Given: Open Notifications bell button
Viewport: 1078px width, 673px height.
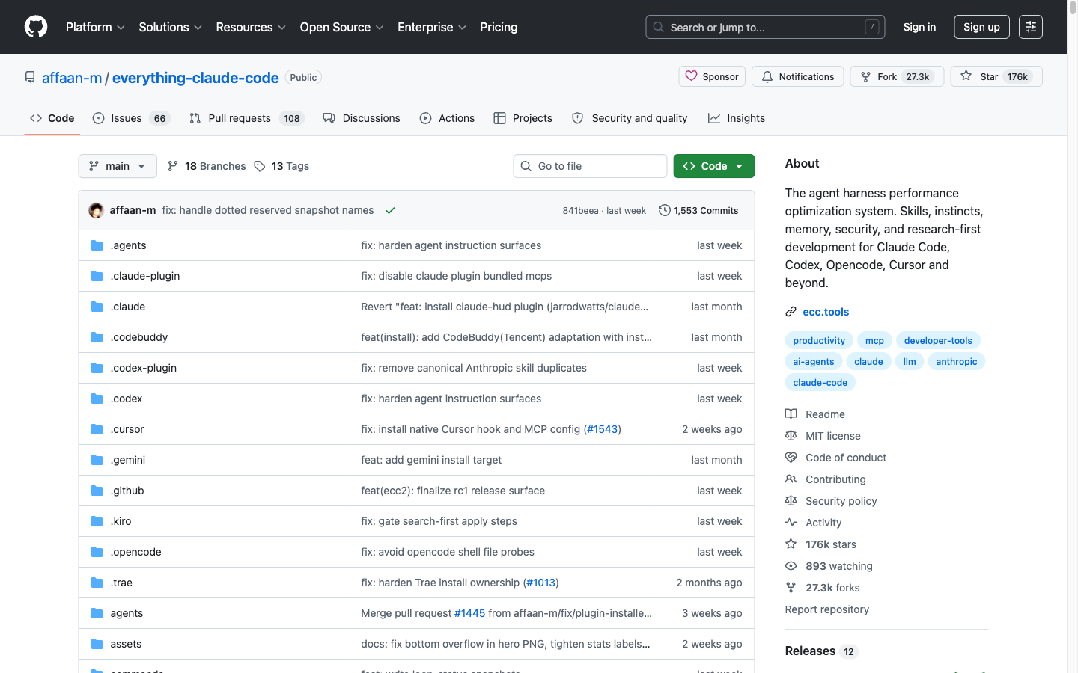Looking at the screenshot, I should [x=798, y=76].
